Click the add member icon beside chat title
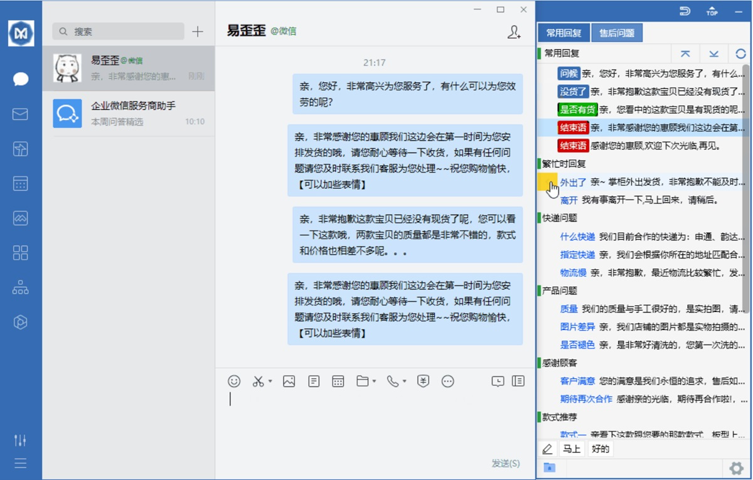Image resolution: width=753 pixels, height=480 pixels. (x=514, y=33)
